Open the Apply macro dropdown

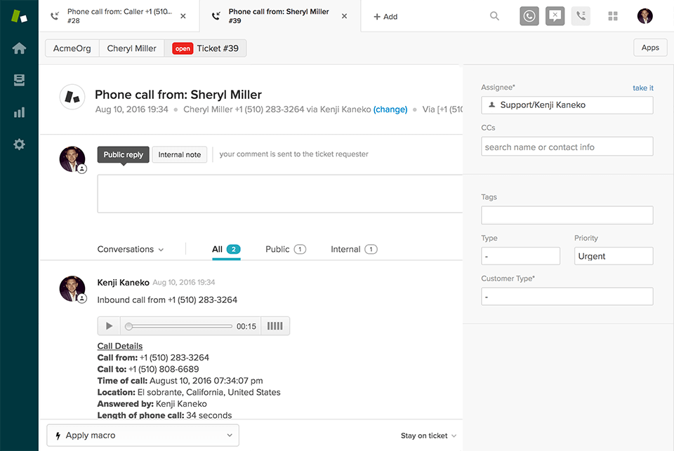pos(143,436)
